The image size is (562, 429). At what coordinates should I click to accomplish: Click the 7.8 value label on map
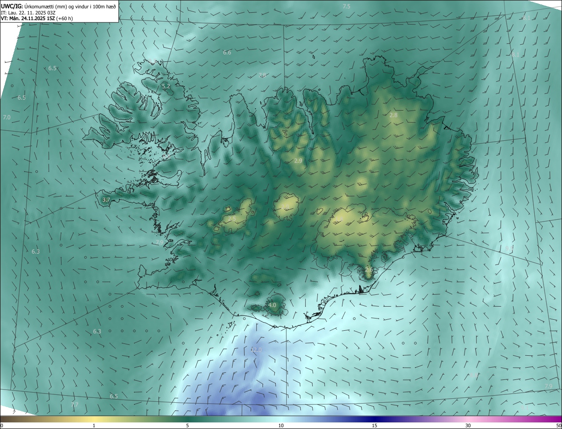262,75
